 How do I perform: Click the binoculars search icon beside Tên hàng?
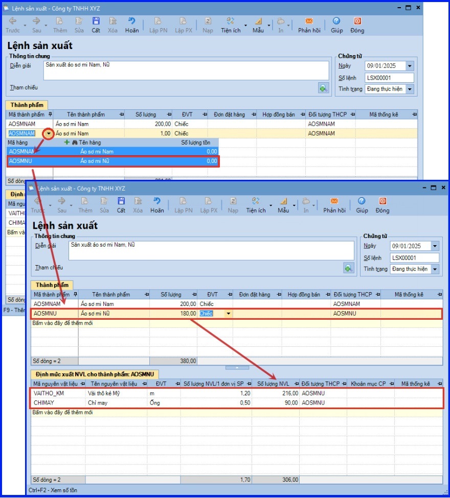(74, 143)
